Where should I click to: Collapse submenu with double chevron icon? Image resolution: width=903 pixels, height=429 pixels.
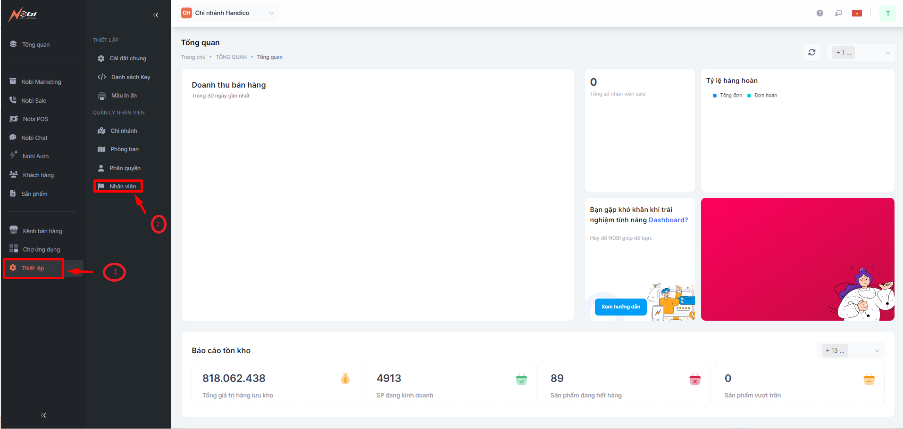coord(156,15)
